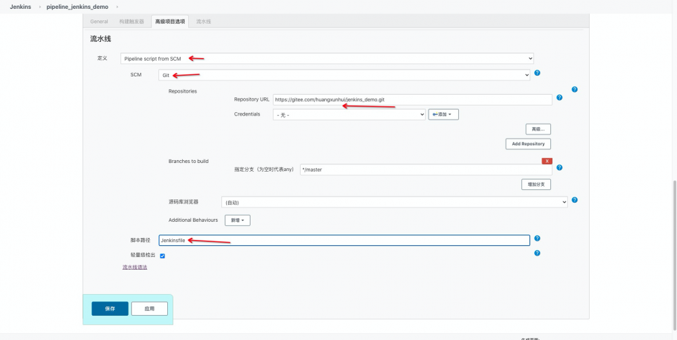Expand menu arrow after pipeline_jenkins_demo breadcrumb

click(x=117, y=7)
